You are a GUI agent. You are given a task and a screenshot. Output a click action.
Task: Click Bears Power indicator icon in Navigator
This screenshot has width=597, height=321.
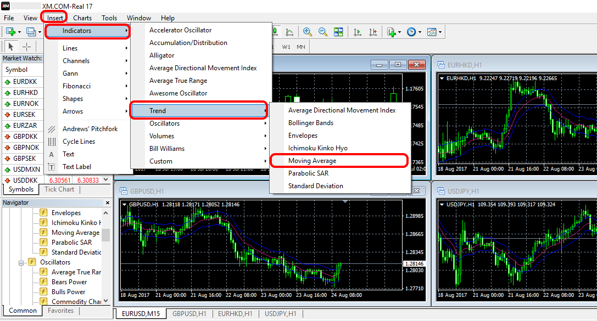click(x=44, y=281)
